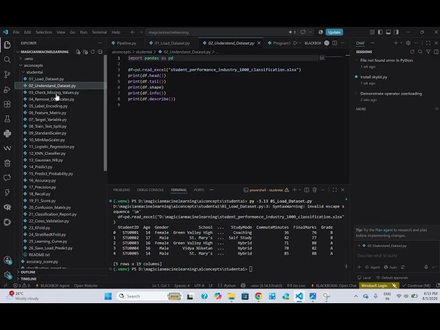Open the Manage gear in activity bar

(8, 275)
